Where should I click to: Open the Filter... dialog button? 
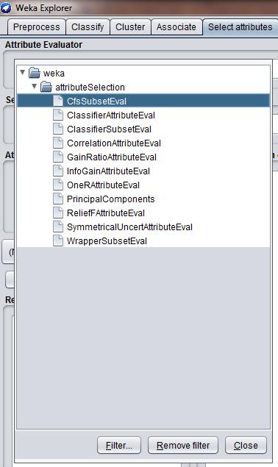pos(119,445)
